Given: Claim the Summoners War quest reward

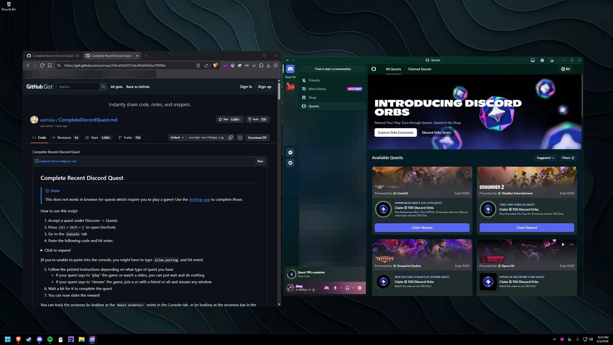Looking at the screenshot, I should click(422, 228).
